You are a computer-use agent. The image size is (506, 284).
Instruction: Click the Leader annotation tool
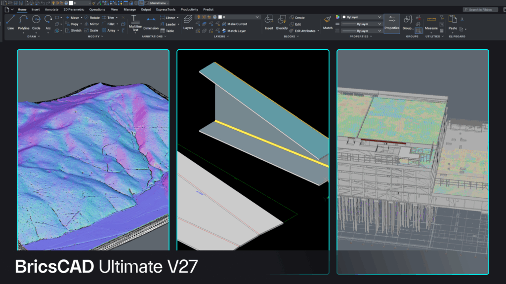tap(168, 24)
